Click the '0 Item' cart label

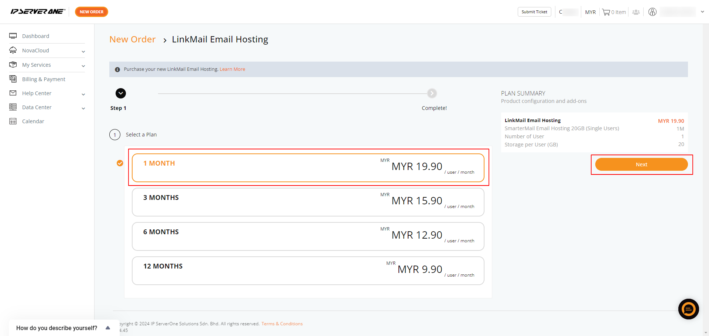click(619, 12)
